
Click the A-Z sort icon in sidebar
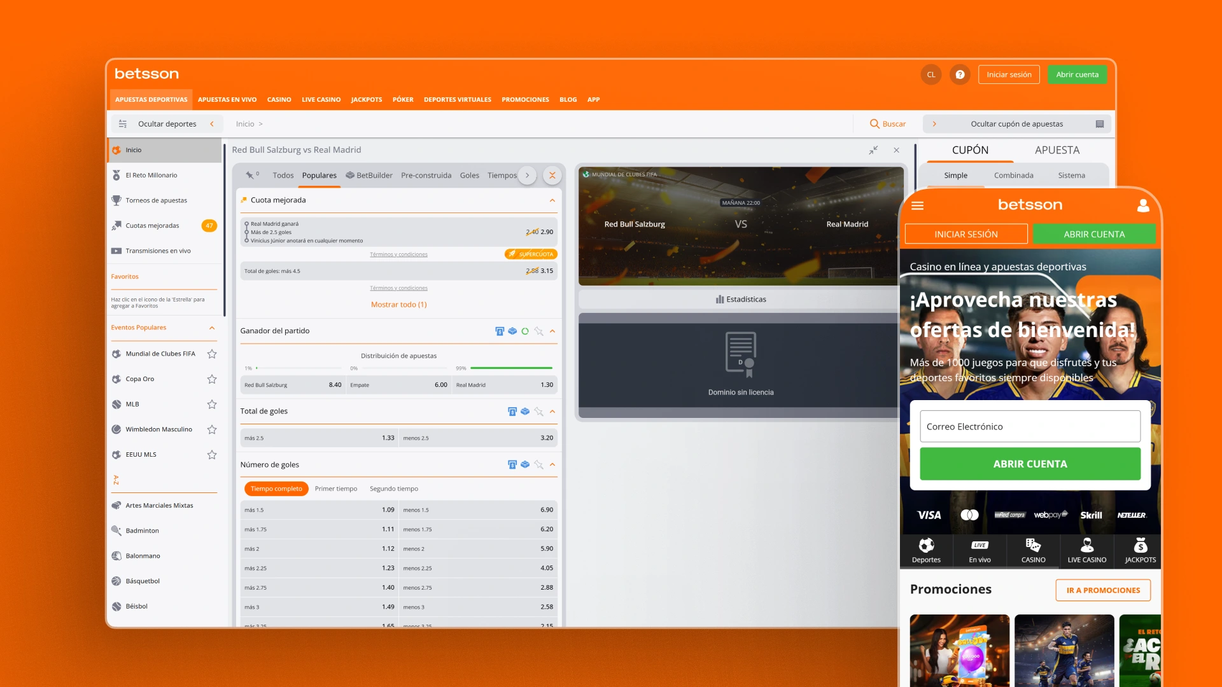116,480
